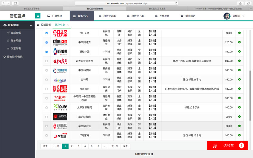Click green status icon in 网易娱乐 row
The height and width of the screenshot is (158, 253).
tap(240, 89)
